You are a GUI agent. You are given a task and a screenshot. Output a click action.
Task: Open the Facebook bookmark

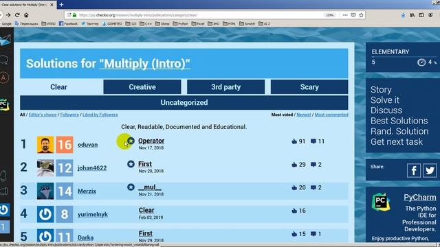tap(68, 24)
